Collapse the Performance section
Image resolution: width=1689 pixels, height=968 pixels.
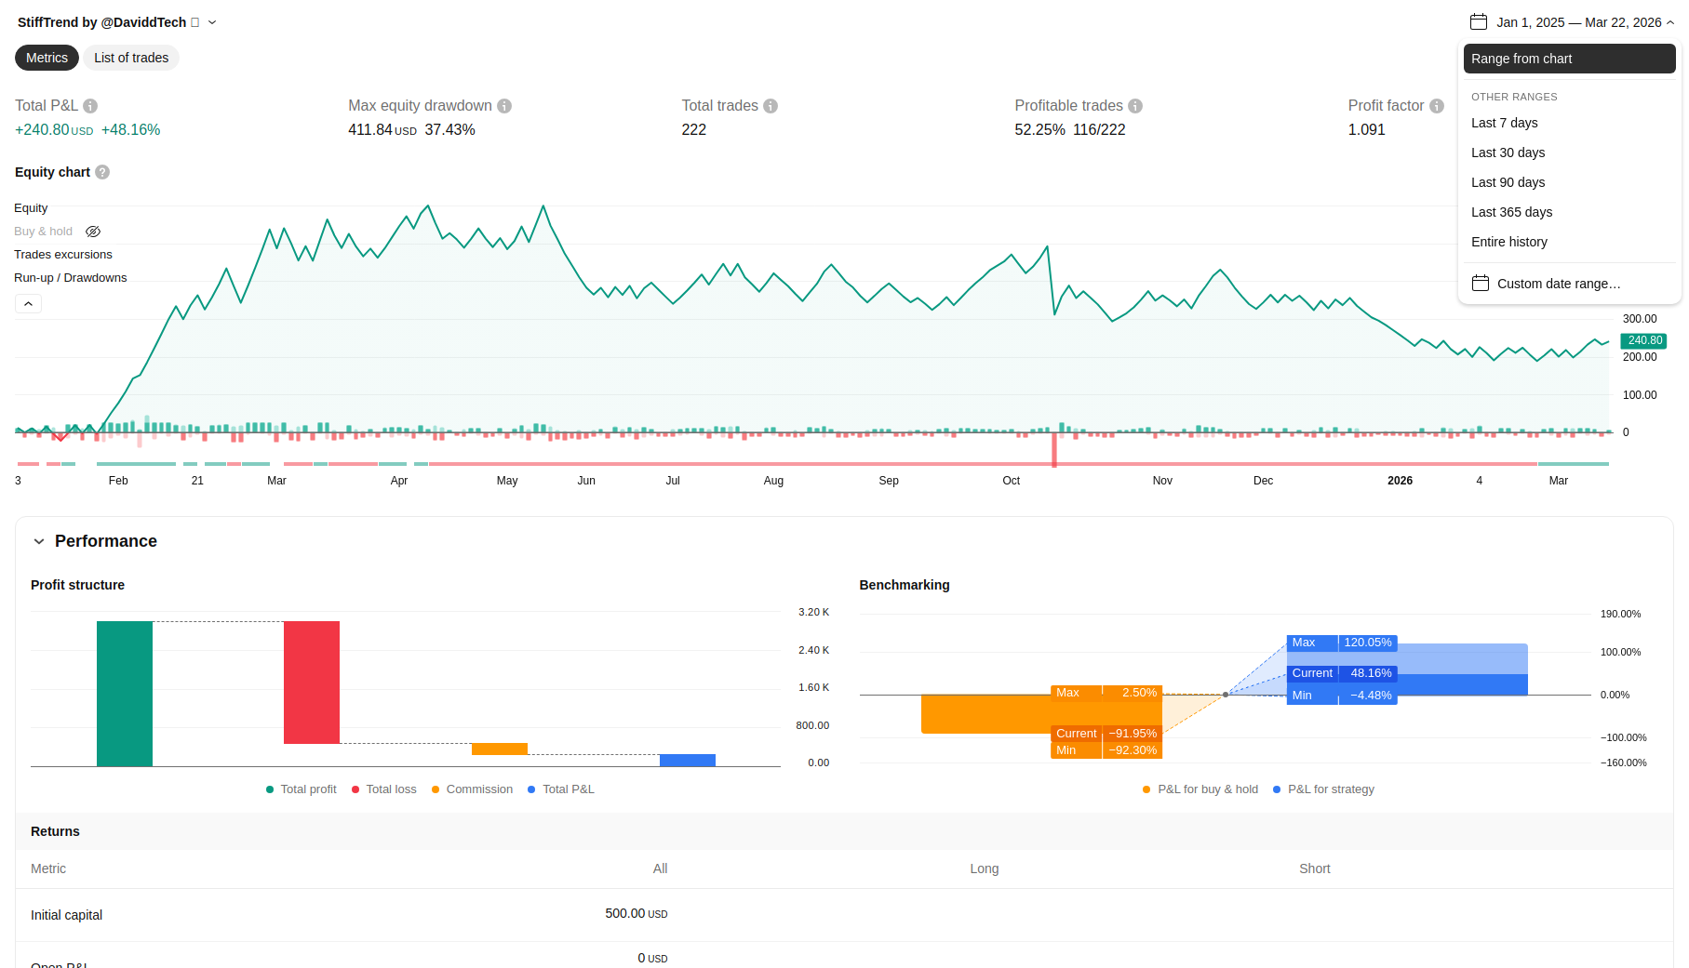tap(39, 541)
